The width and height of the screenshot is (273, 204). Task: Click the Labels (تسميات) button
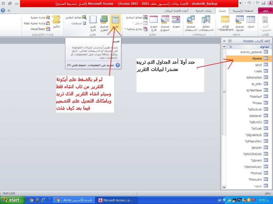pos(79,23)
